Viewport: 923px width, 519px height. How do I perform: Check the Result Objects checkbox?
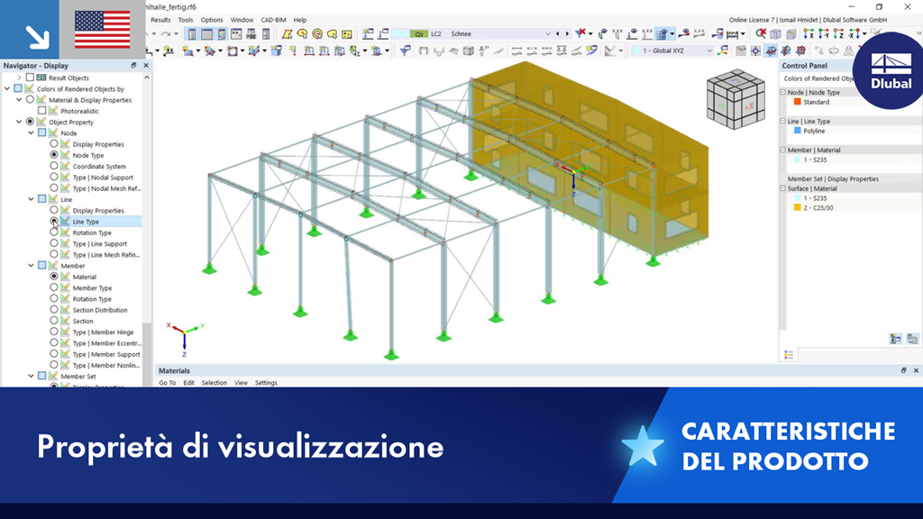[27, 77]
